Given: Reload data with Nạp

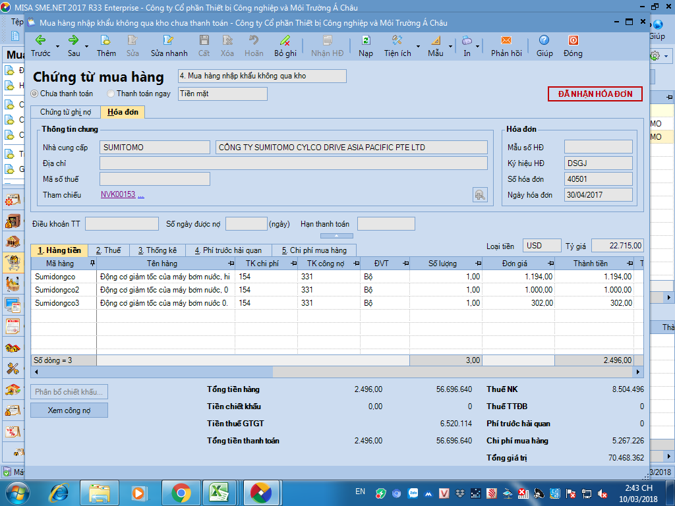Looking at the screenshot, I should 365,45.
